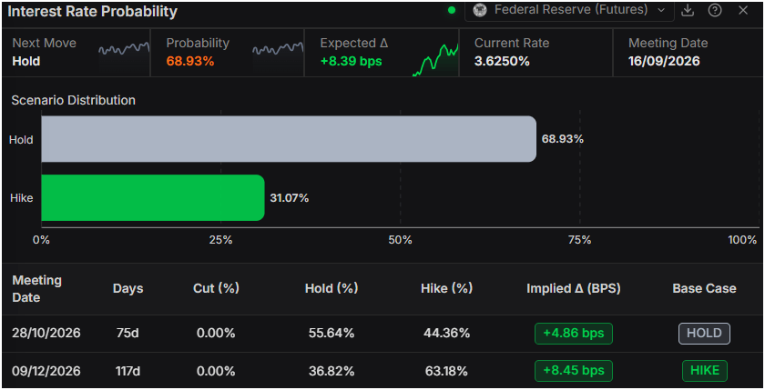Click the 63.18% hike probability cell
Image resolution: width=765 pixels, height=390 pixels.
[x=446, y=371]
